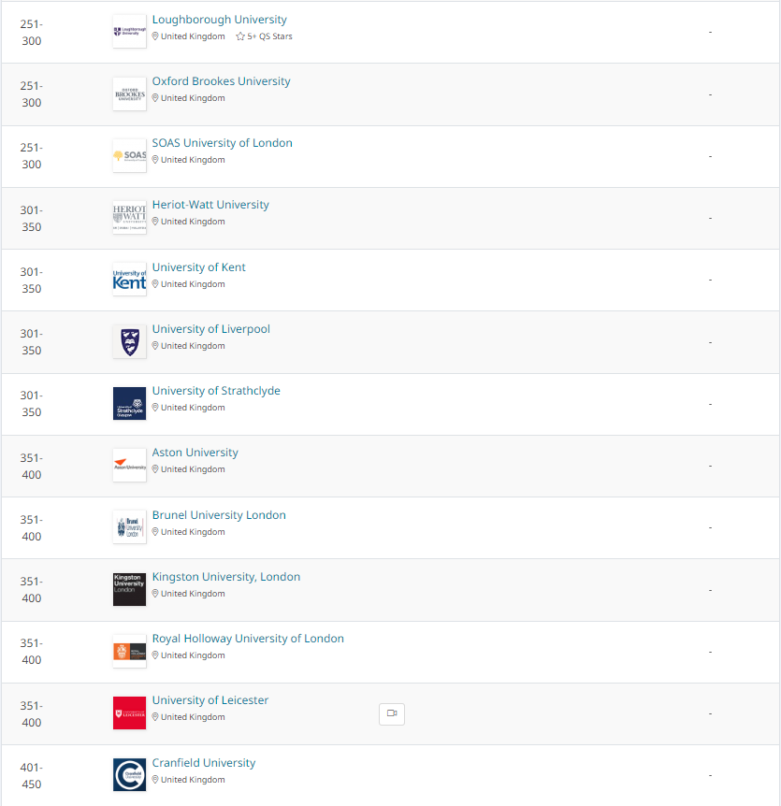This screenshot has width=781, height=806.
Task: Go to Royal Holloway University of London page
Action: click(x=248, y=639)
